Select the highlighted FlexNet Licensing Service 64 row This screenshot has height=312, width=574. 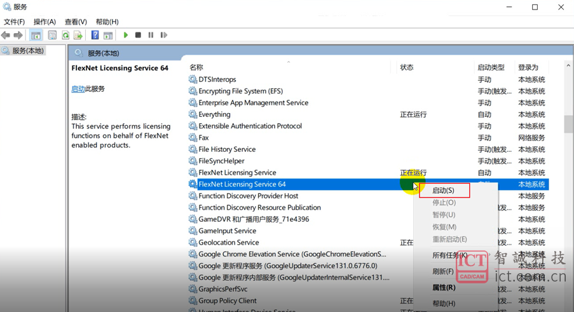pos(368,184)
